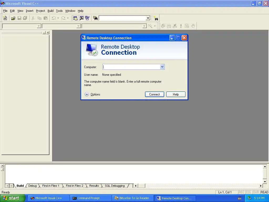Click output horizontal scroll right arrow
The image size is (269, 202).
click(261, 186)
